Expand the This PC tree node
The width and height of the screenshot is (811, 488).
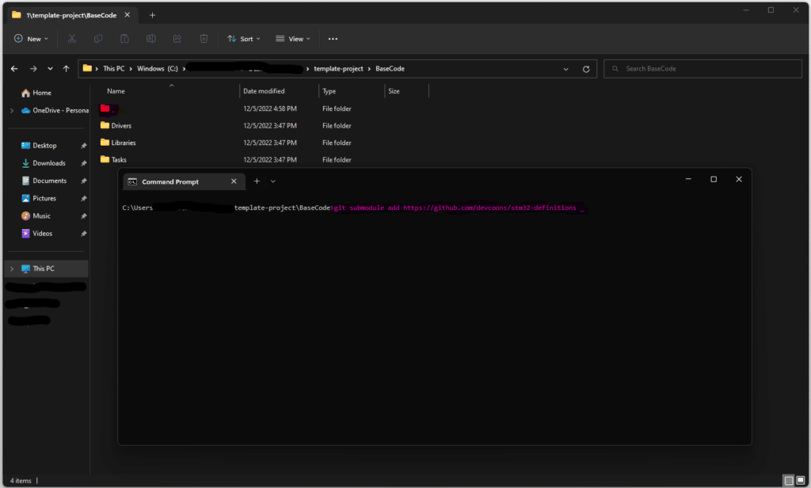point(12,269)
